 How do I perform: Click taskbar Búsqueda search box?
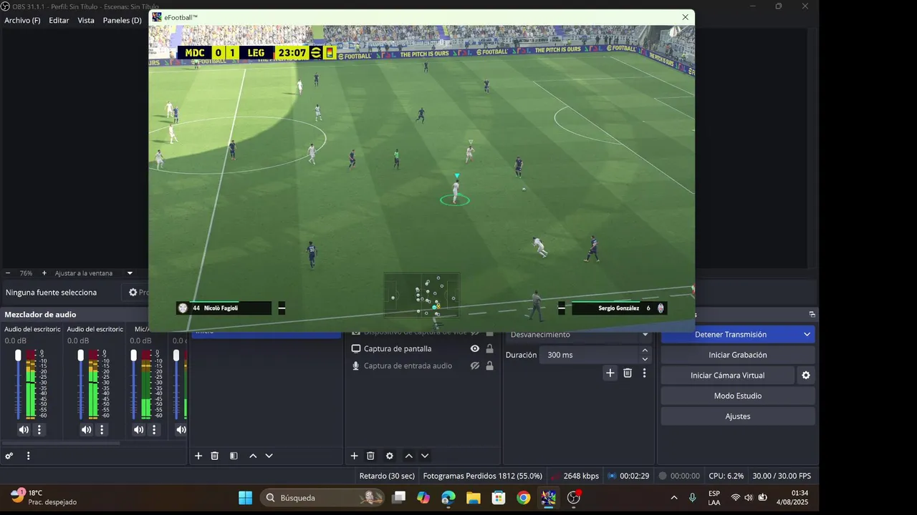[x=322, y=498]
